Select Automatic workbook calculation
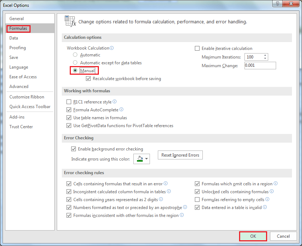 [75, 55]
